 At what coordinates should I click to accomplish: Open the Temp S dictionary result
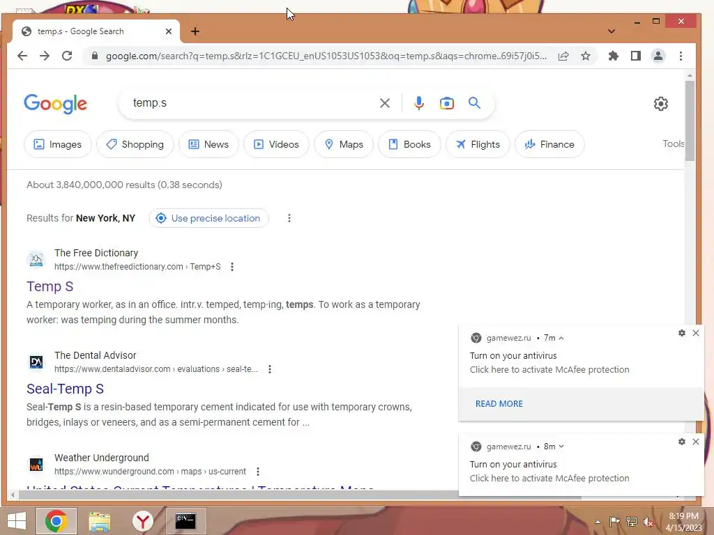point(50,286)
